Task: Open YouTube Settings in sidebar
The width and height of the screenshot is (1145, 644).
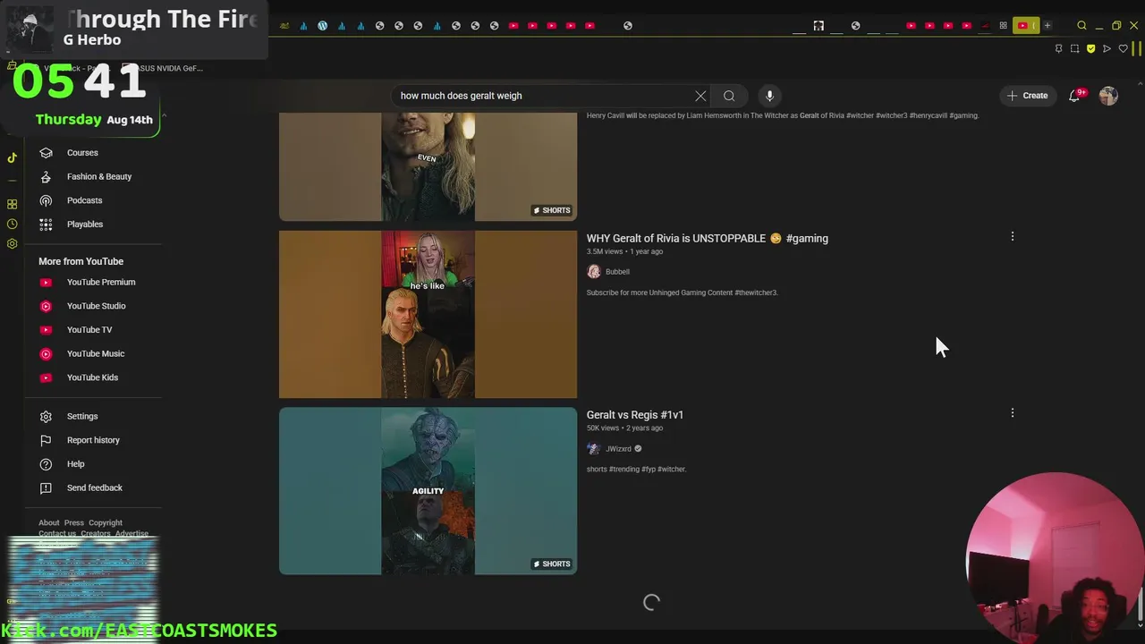Action: pyautogui.click(x=81, y=416)
